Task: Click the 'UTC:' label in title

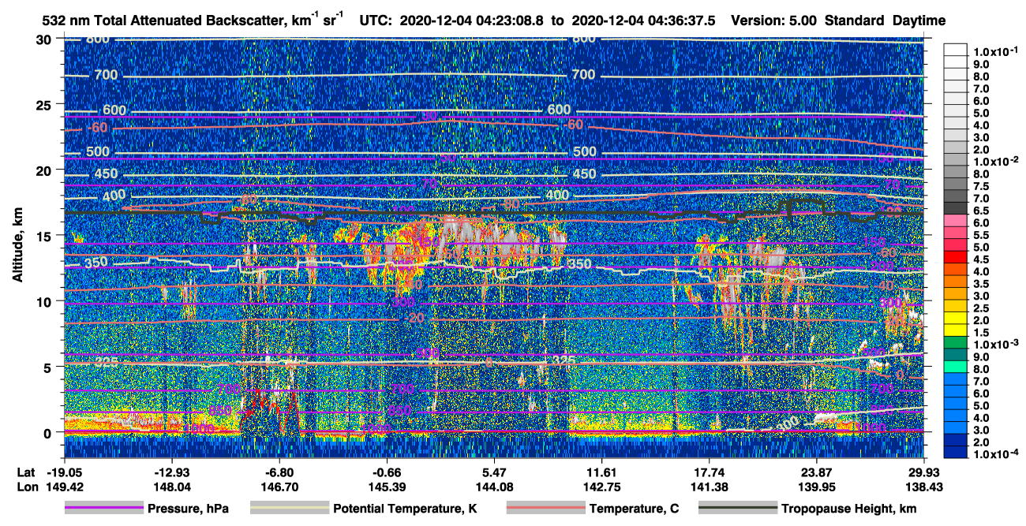Action: pyautogui.click(x=377, y=21)
